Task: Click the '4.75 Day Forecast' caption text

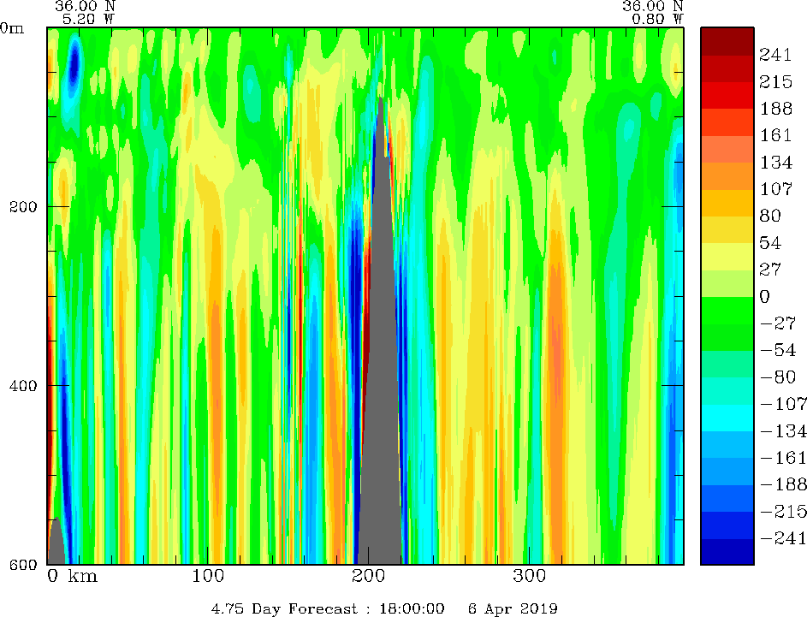Action: [x=285, y=608]
